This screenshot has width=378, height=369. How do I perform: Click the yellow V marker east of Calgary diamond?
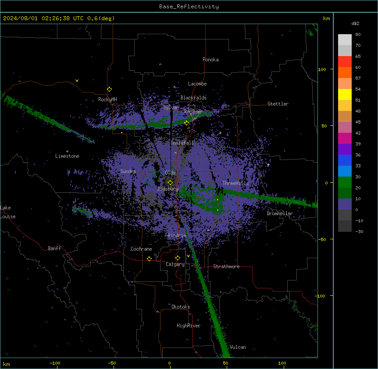pyautogui.click(x=188, y=256)
